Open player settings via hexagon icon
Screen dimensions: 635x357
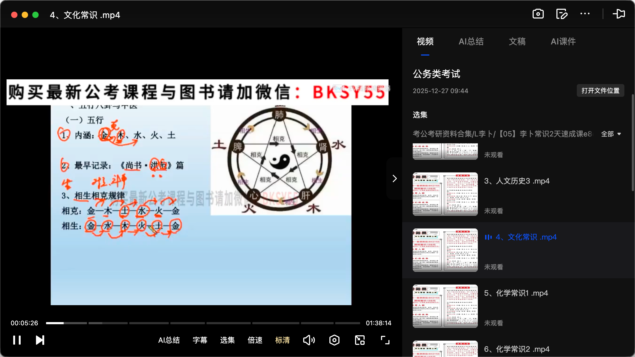[334, 340]
